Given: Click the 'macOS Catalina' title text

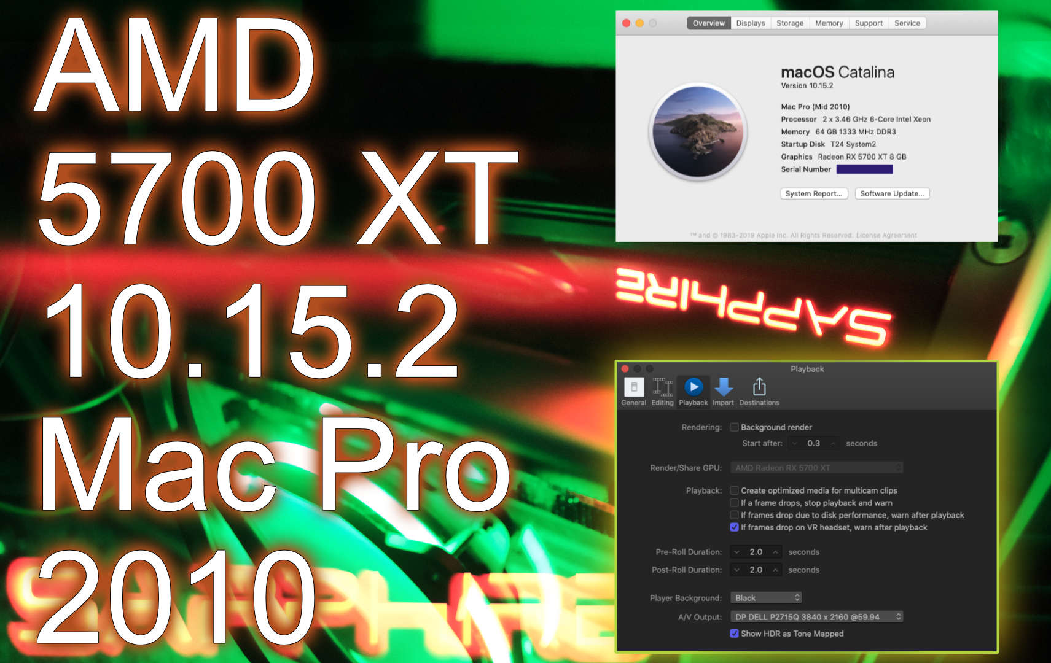Looking at the screenshot, I should 837,72.
